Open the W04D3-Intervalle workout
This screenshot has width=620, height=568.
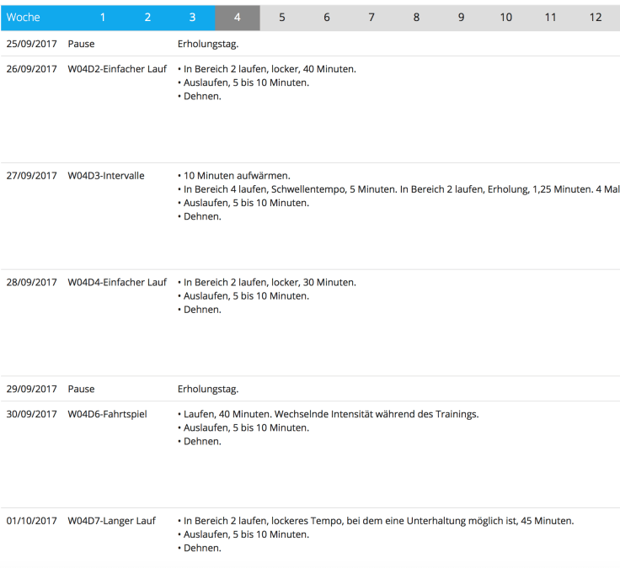click(106, 176)
